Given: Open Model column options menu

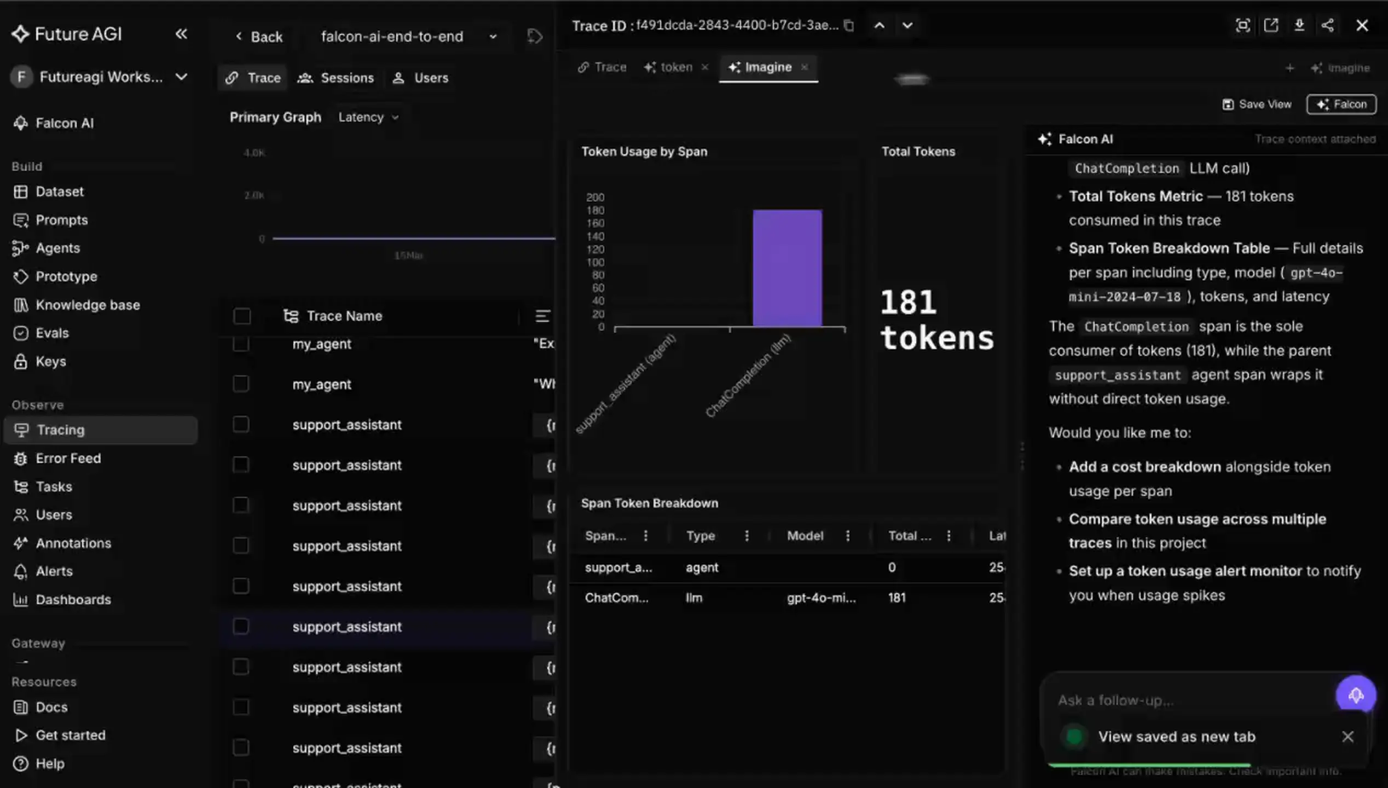Looking at the screenshot, I should 848,536.
